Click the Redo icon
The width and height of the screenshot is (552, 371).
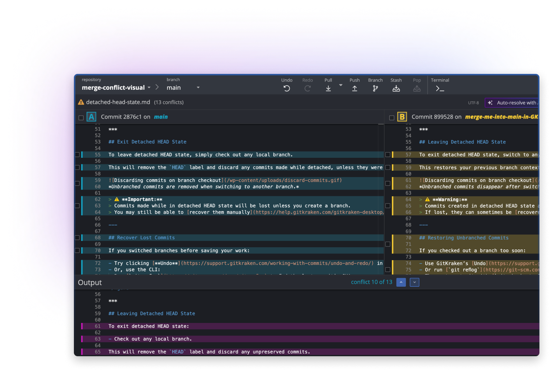point(307,88)
